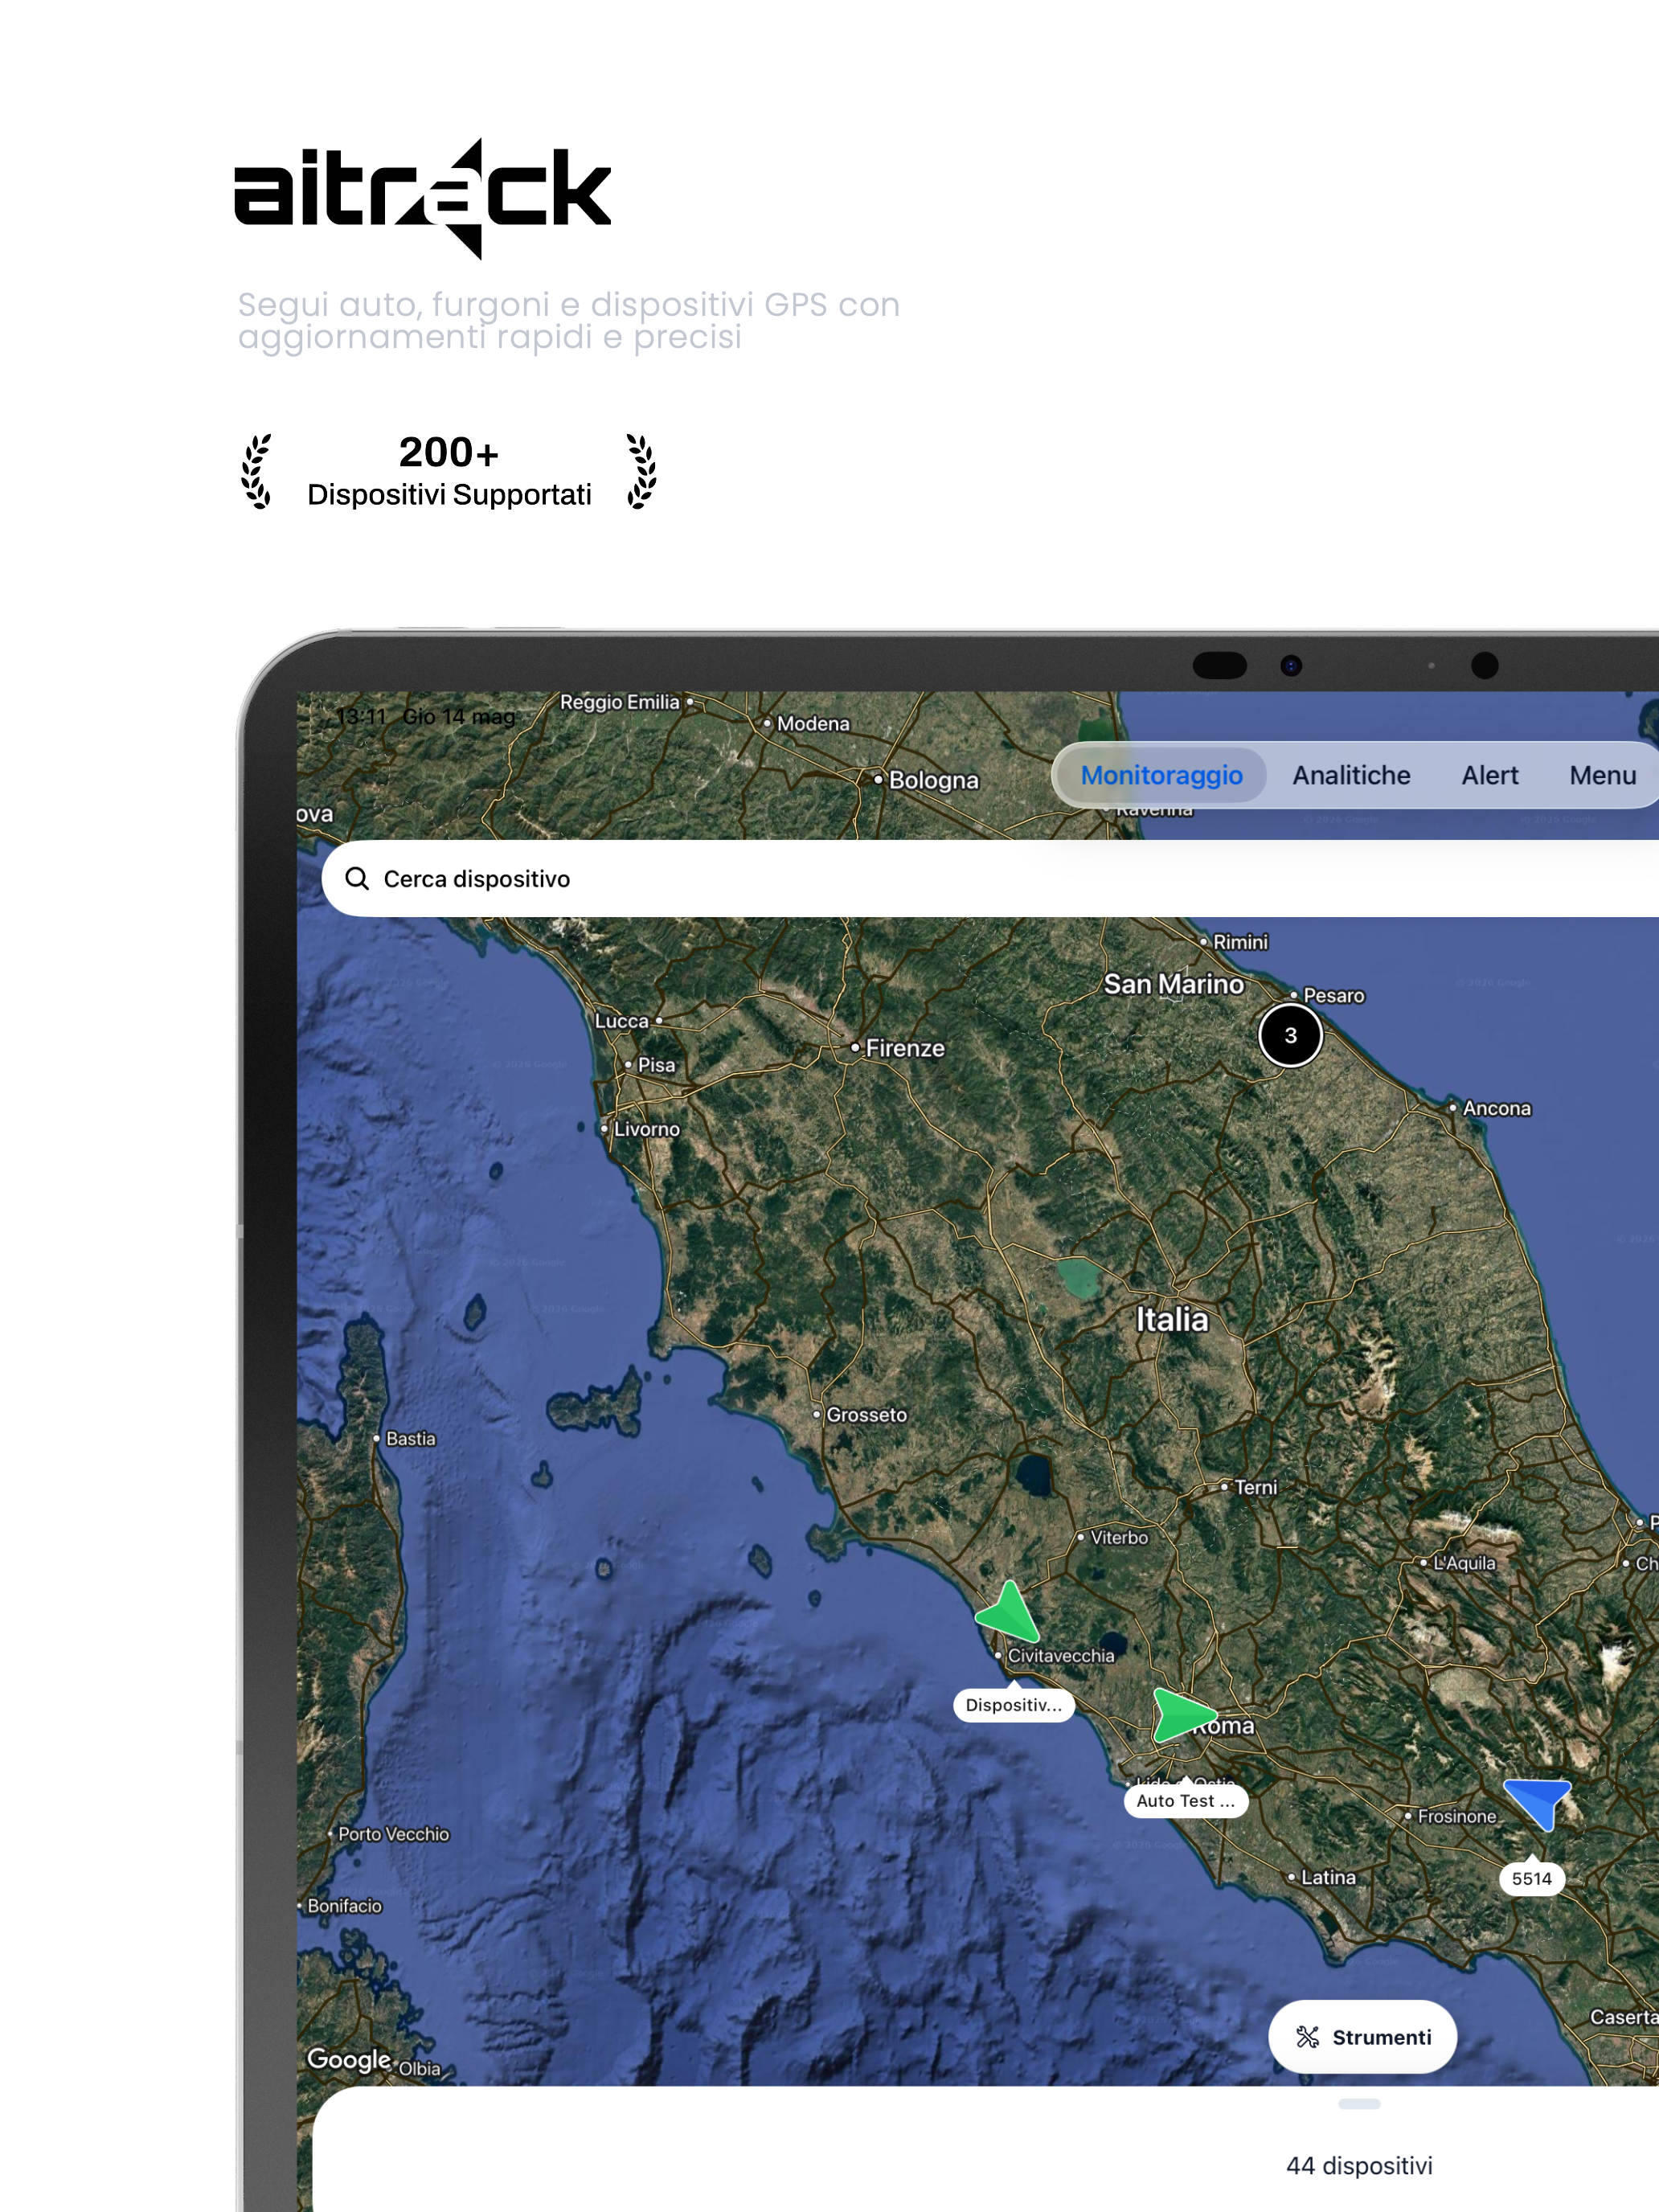Open the Analitiche tab
Image resolution: width=1659 pixels, height=2212 pixels.
tap(1351, 775)
